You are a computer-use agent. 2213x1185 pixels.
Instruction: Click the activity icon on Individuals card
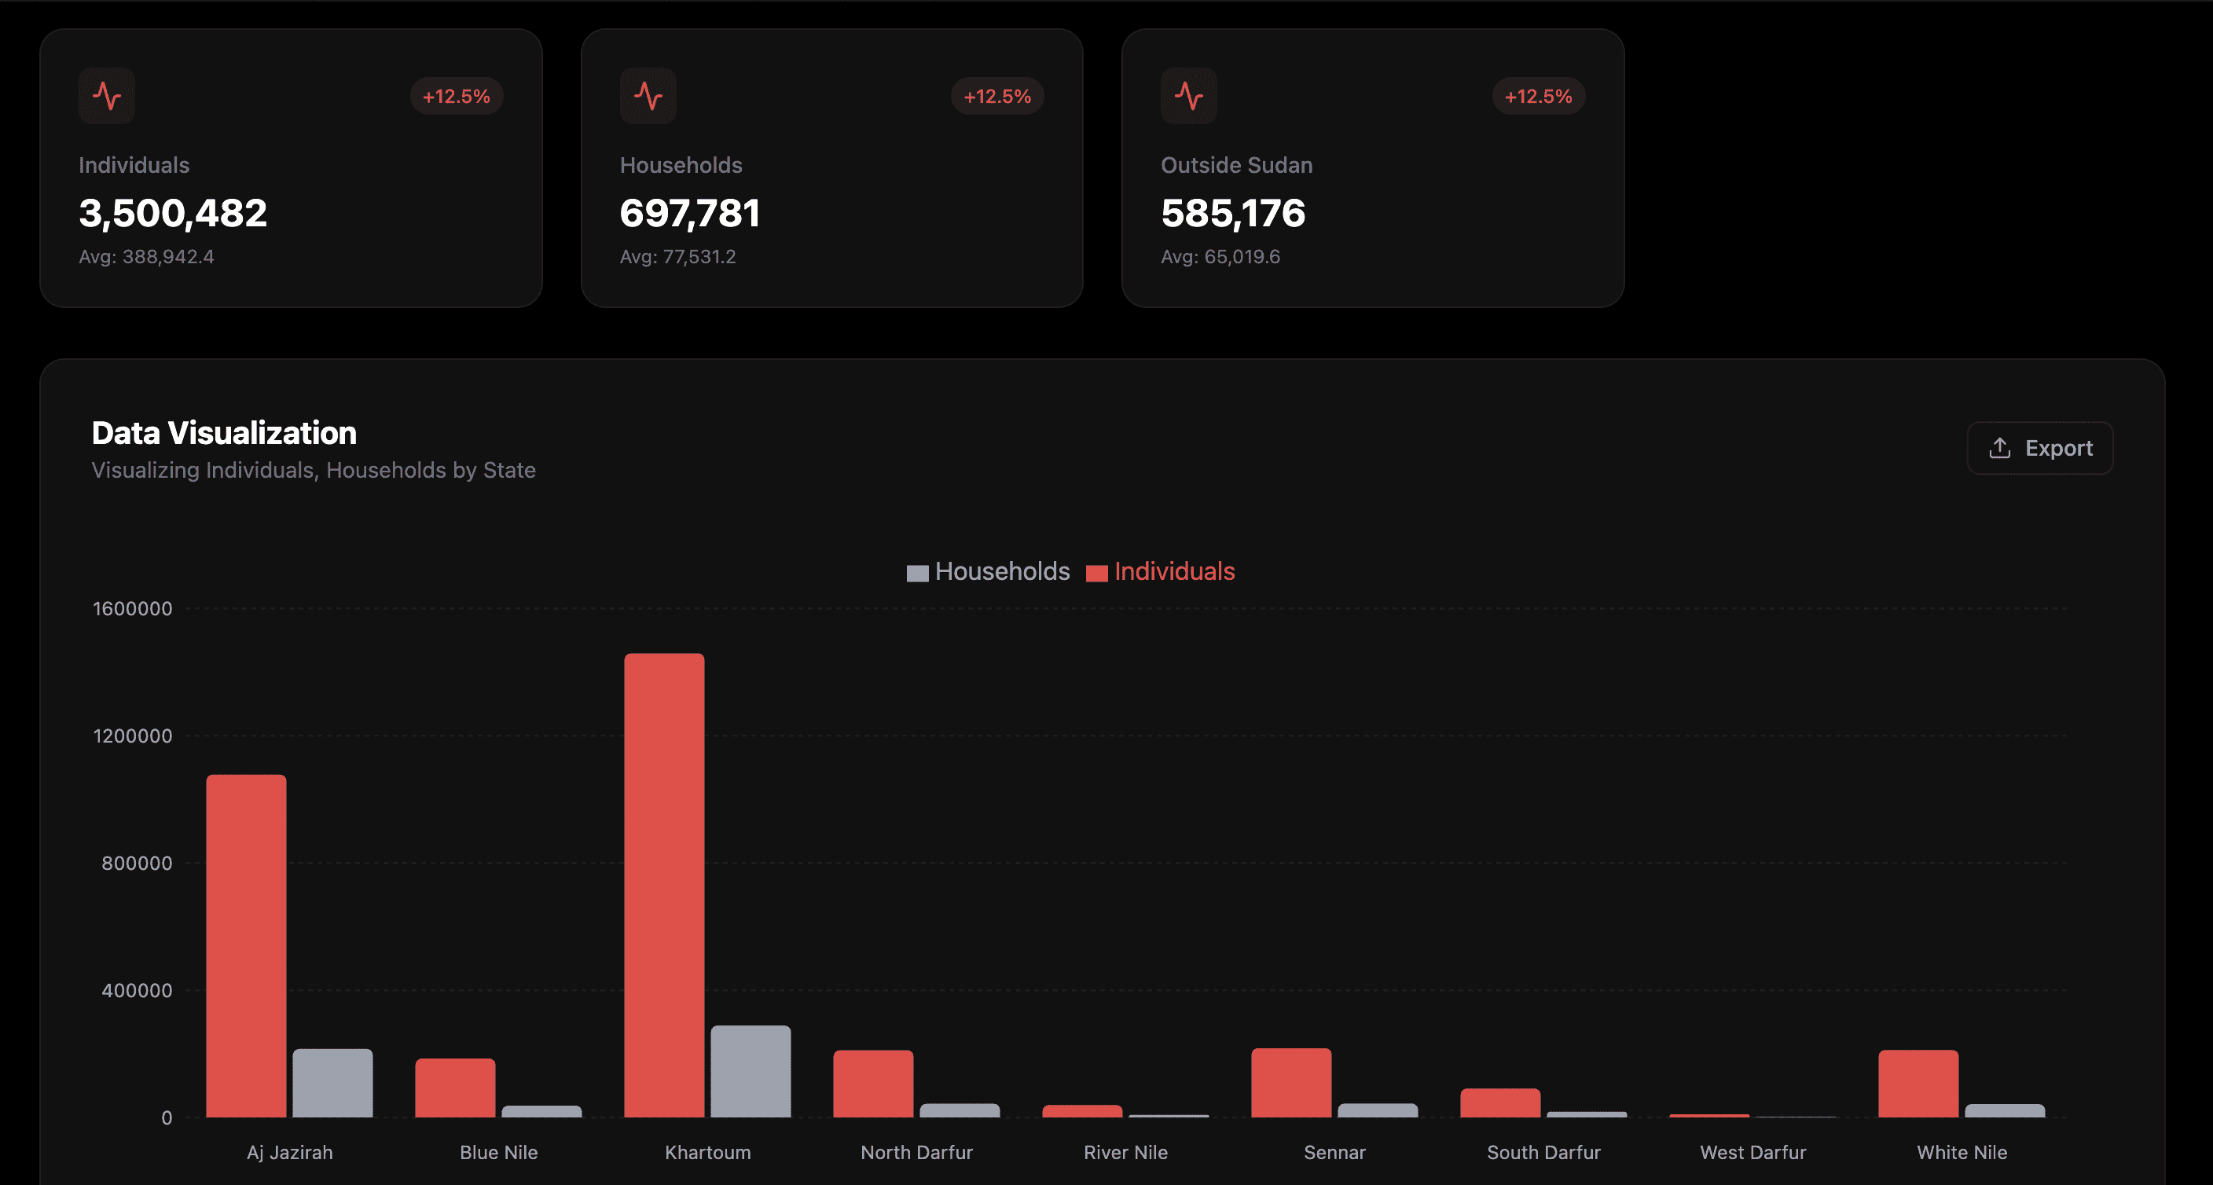click(107, 95)
